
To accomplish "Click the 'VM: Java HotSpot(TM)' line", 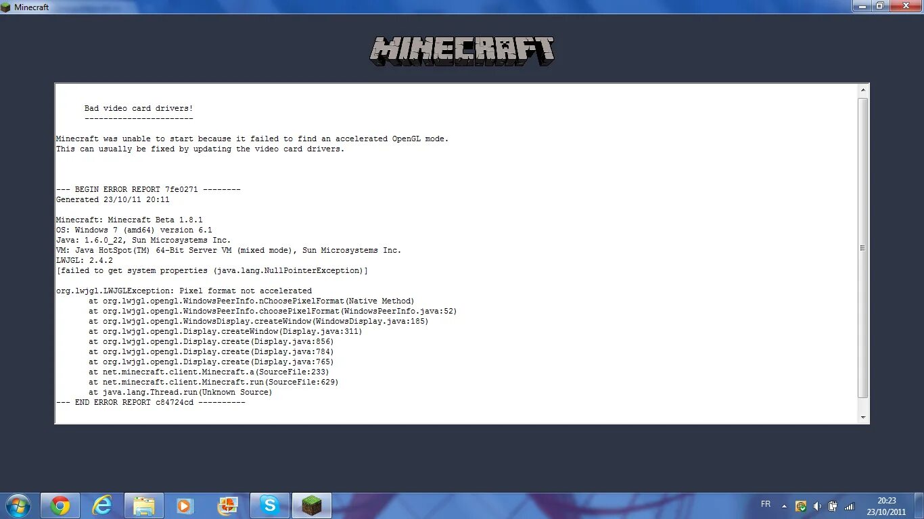I will point(229,250).
